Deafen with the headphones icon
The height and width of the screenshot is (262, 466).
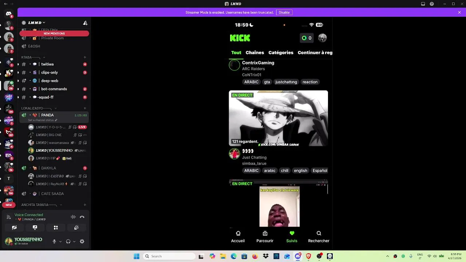68,241
